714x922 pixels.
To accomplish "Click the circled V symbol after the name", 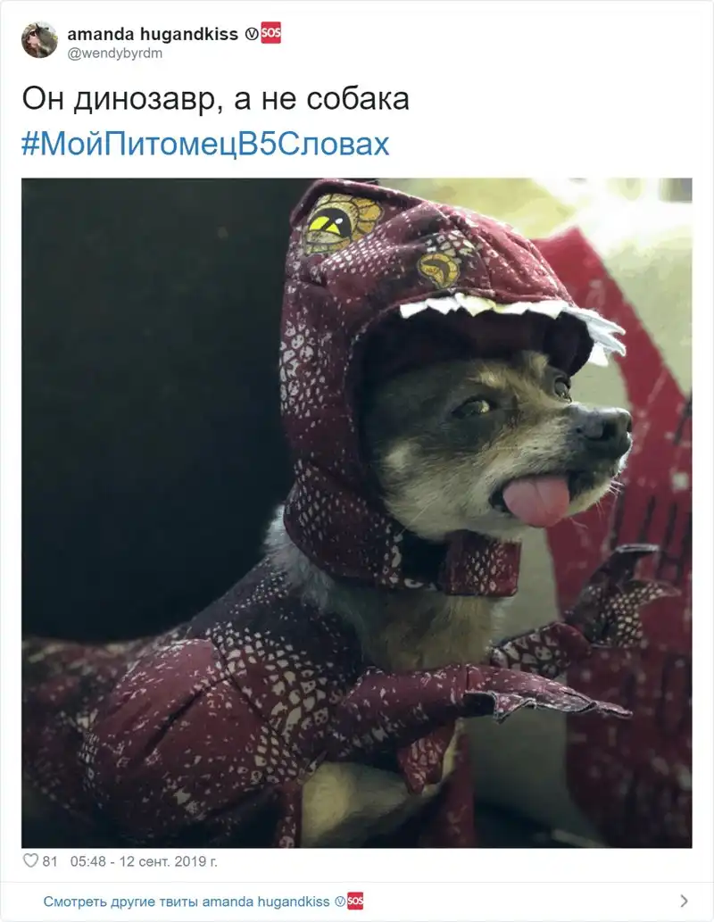I will click(251, 35).
